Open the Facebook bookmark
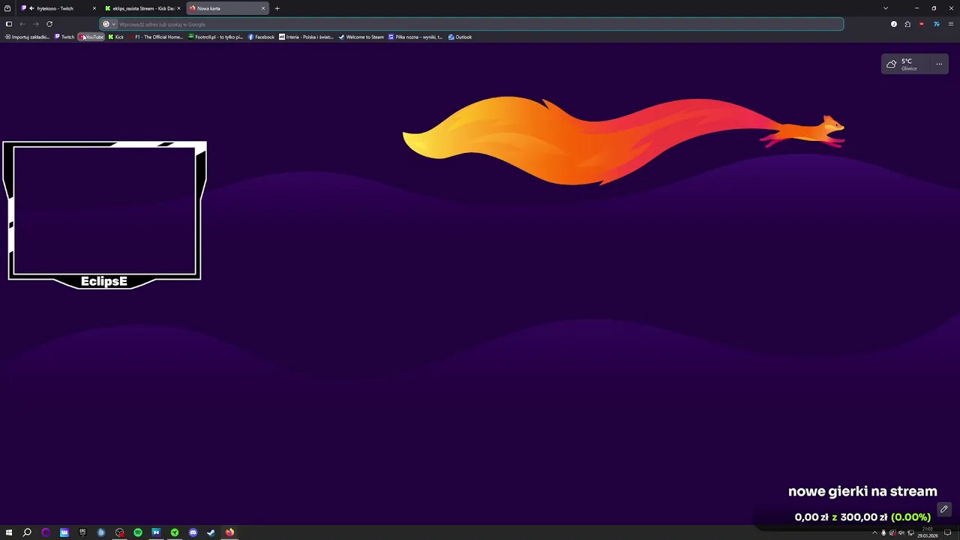The image size is (960, 540). 262,37
